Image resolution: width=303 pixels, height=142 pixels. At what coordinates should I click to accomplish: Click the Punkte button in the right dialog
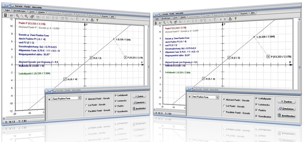click(286, 102)
